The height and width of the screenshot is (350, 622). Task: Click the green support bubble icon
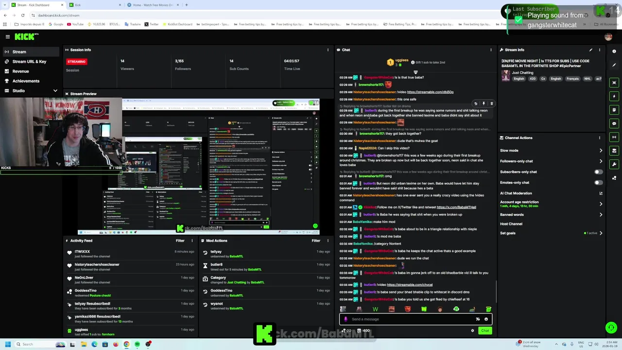coord(611,328)
